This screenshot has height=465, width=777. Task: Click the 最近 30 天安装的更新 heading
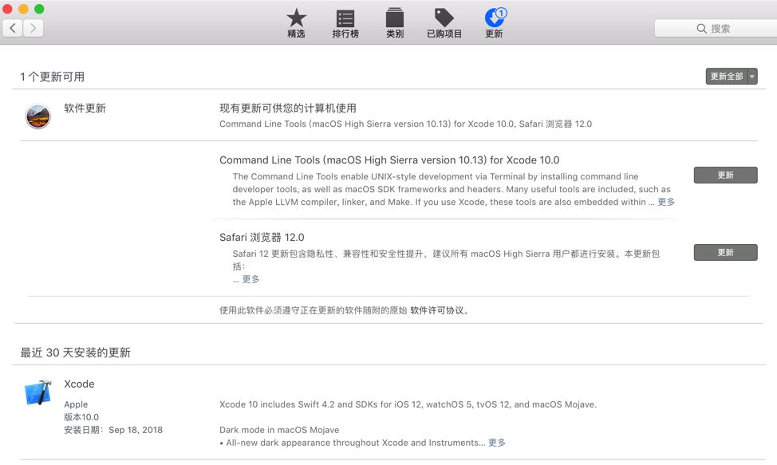75,353
